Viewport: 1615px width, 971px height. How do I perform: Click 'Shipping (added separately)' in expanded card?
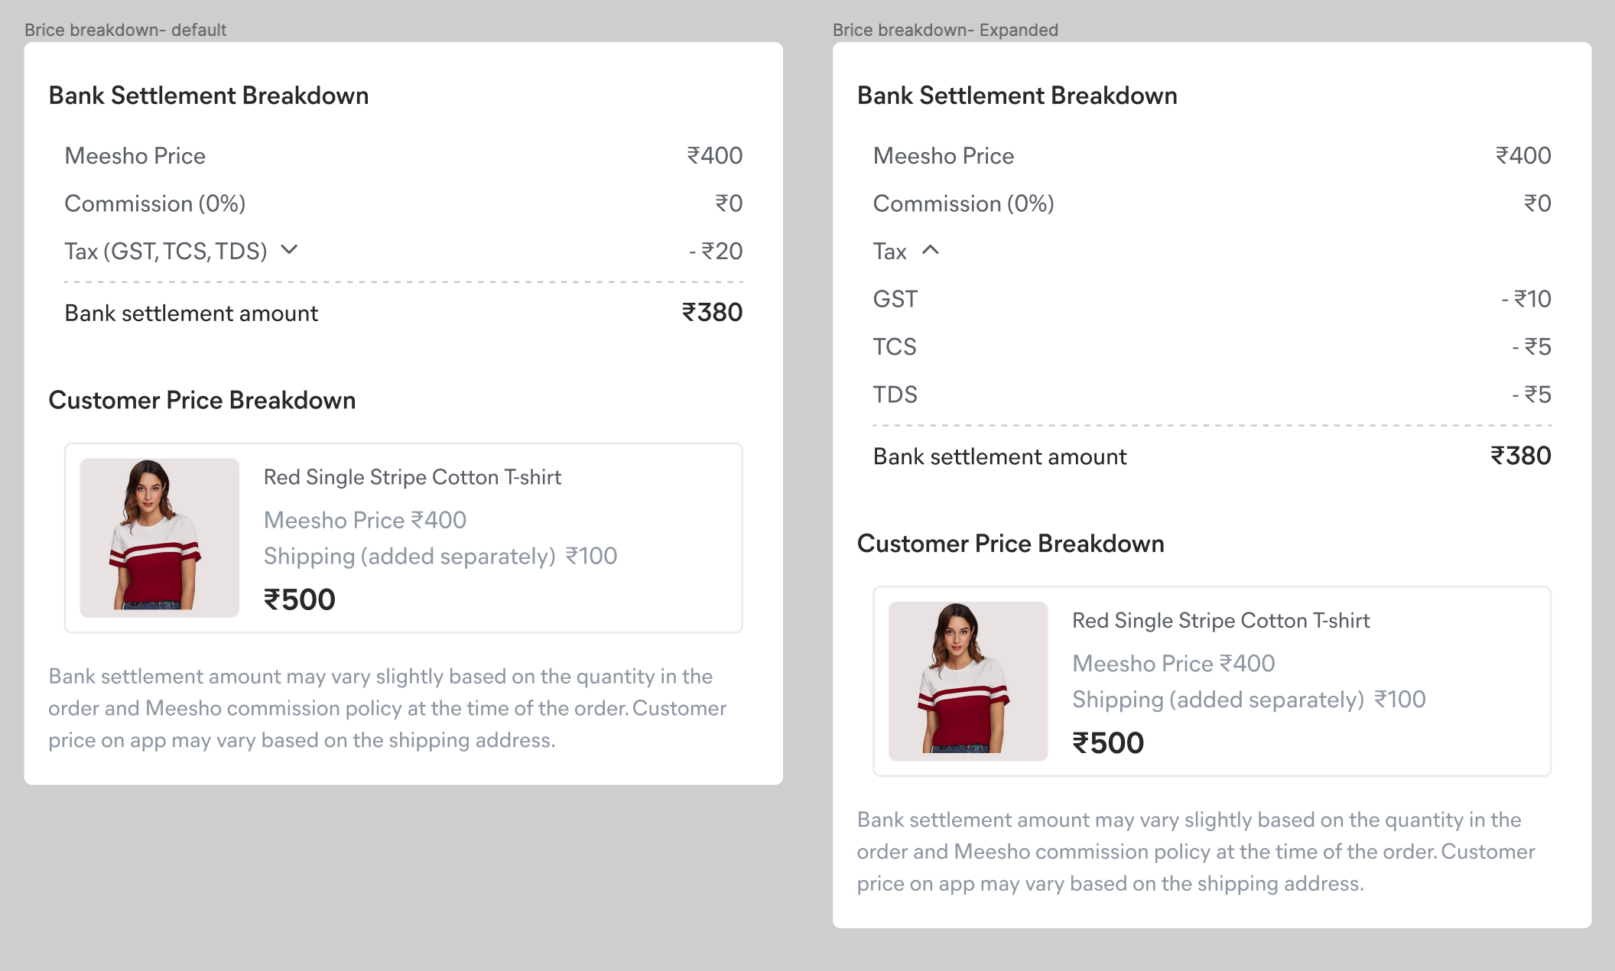pos(1217,700)
